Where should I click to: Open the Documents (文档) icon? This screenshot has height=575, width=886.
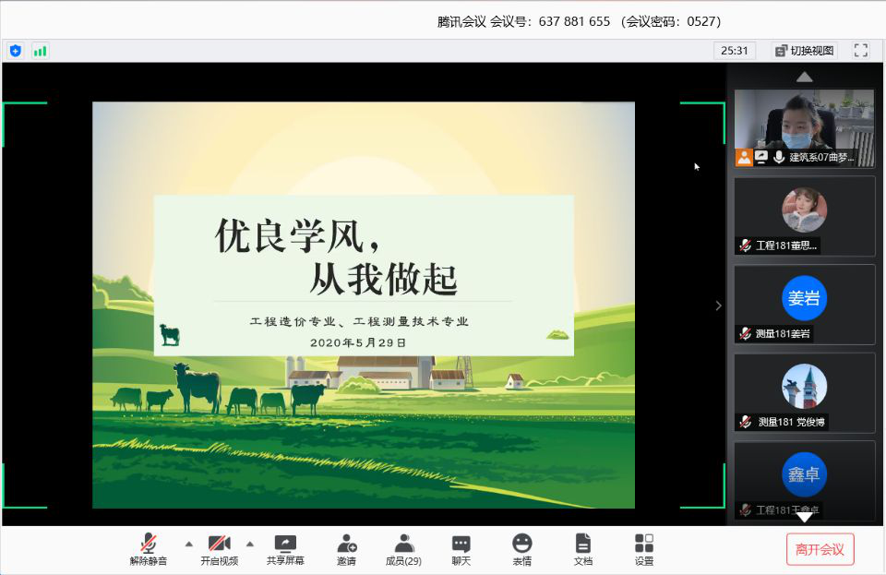point(582,549)
